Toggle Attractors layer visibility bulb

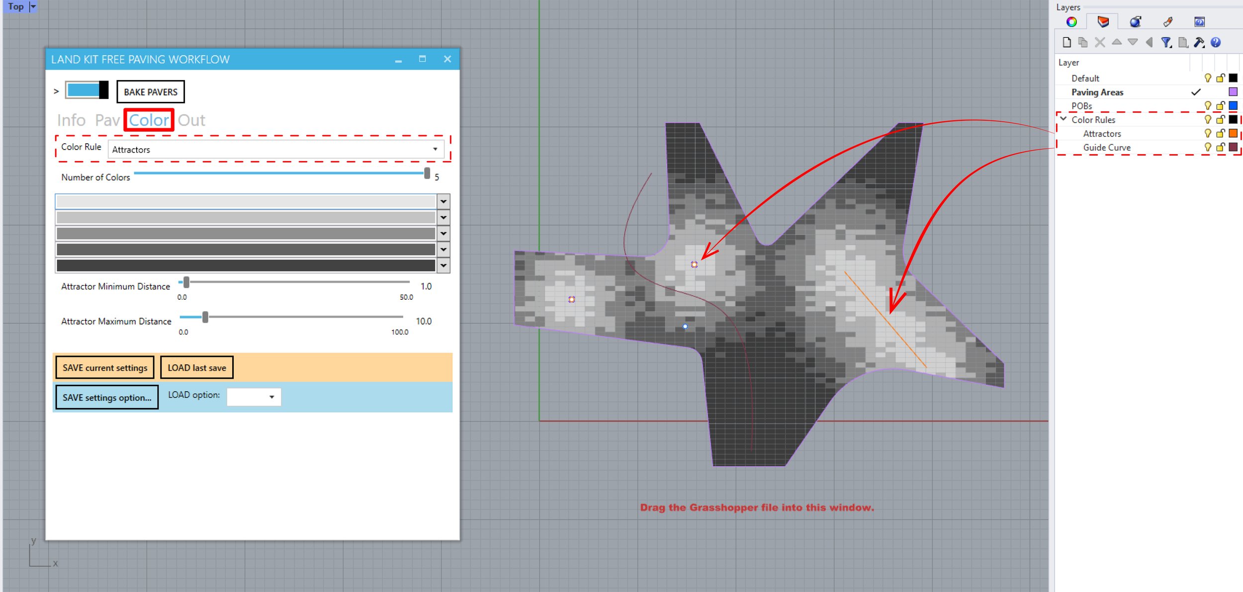(x=1208, y=133)
